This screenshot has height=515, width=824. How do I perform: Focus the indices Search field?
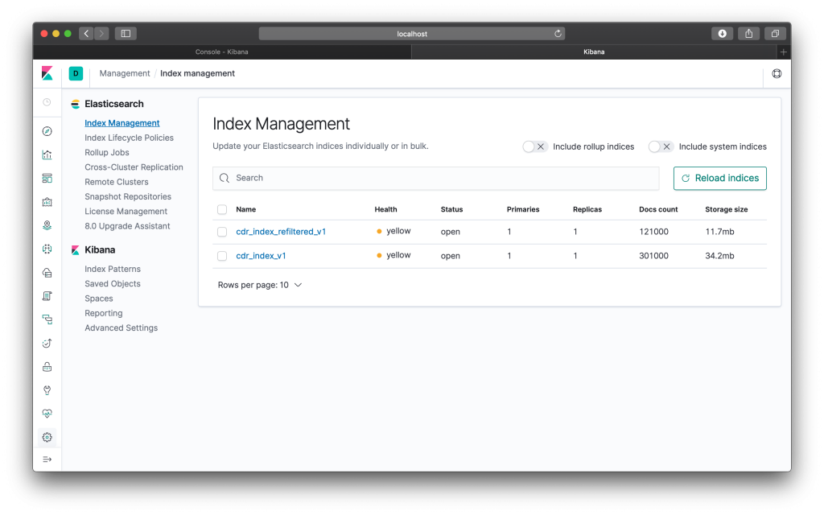435,178
